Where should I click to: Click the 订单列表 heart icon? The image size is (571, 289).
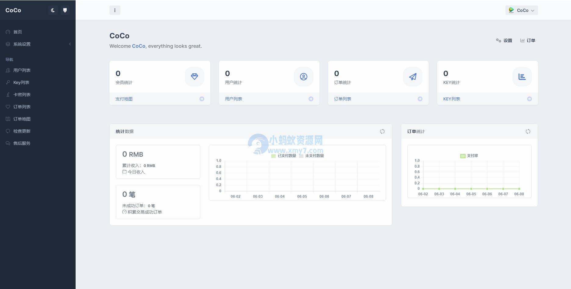8,107
